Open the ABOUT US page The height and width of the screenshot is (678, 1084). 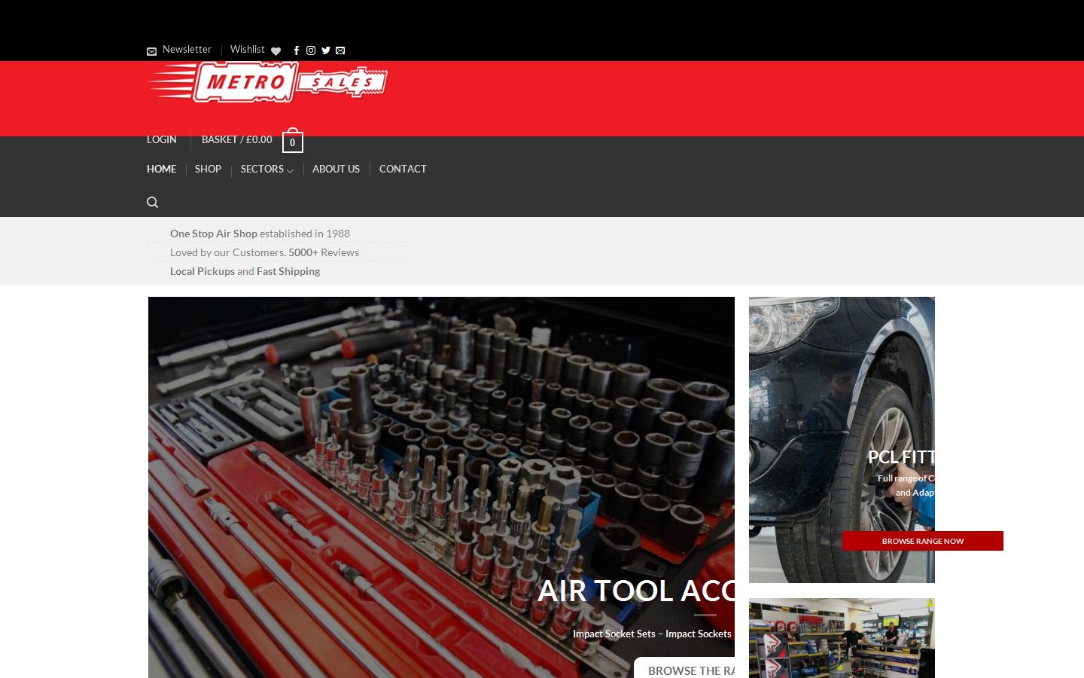point(336,169)
